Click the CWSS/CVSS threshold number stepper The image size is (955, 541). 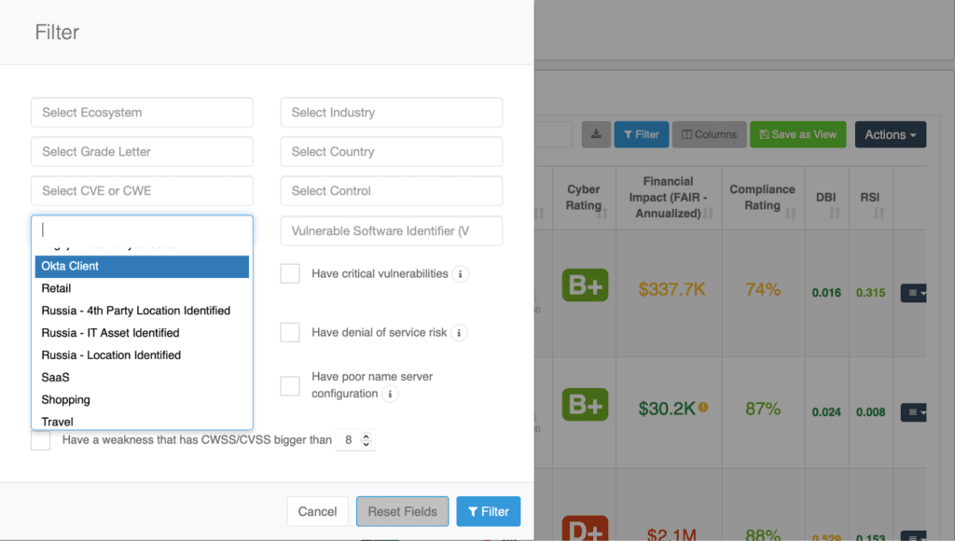tap(366, 439)
